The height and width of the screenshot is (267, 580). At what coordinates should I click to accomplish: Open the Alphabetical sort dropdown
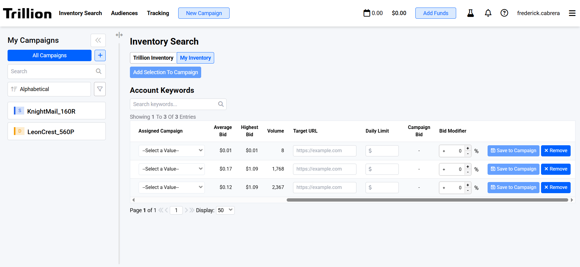(49, 89)
